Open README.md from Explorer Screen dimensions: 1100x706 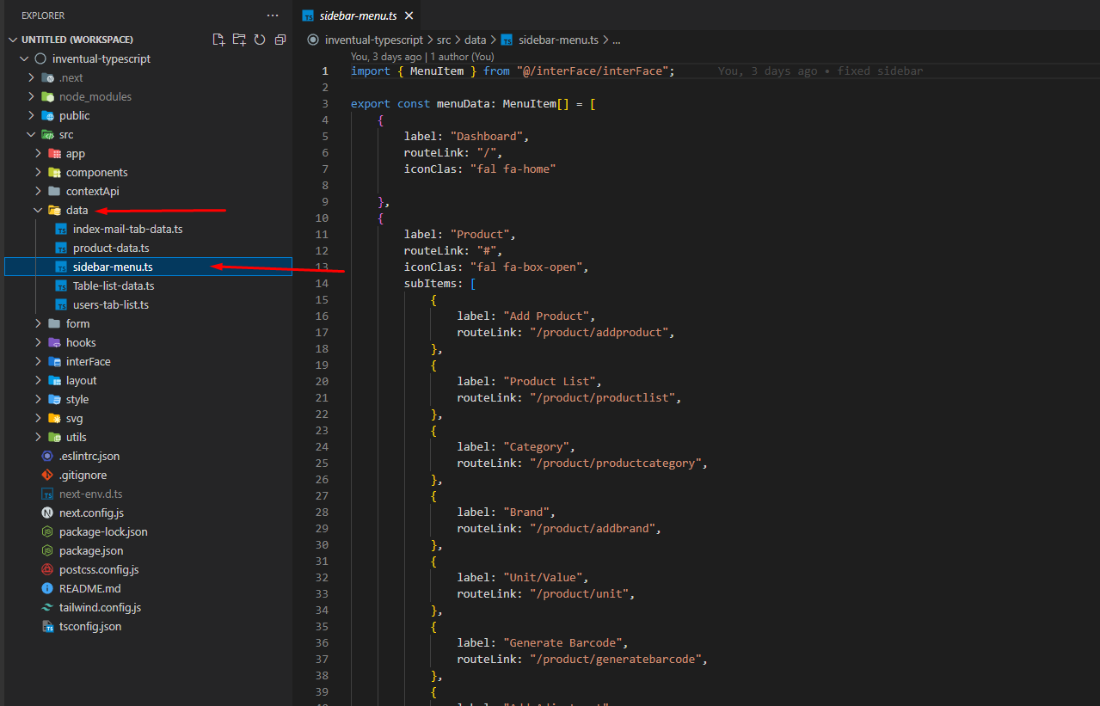[89, 588]
